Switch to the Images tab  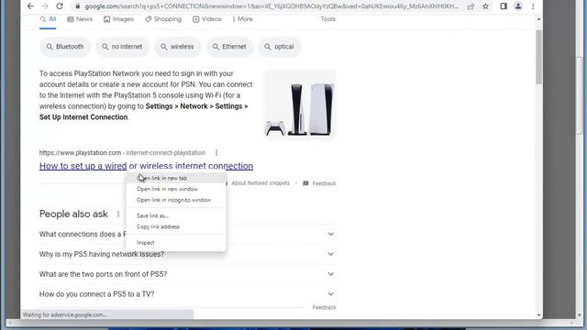point(118,19)
